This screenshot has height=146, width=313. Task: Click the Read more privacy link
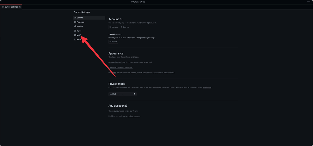coord(207,87)
